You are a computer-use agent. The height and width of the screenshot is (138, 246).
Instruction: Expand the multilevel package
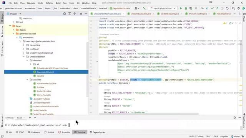coord(24,49)
